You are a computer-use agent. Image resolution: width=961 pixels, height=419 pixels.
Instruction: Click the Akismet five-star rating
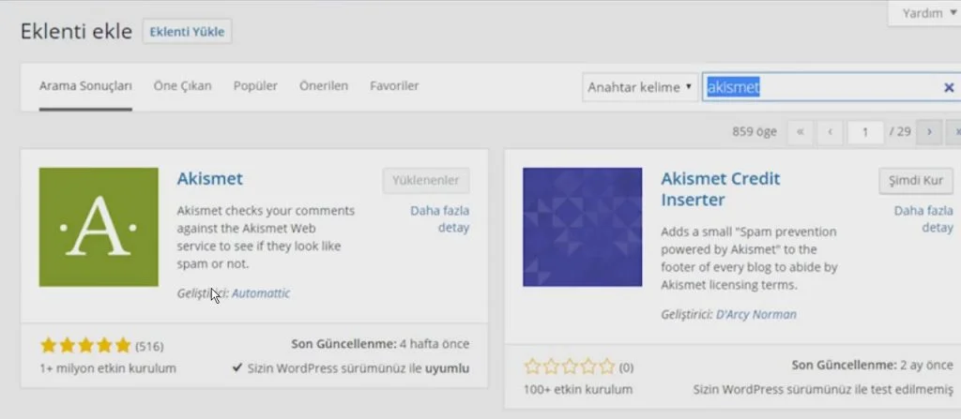(85, 345)
